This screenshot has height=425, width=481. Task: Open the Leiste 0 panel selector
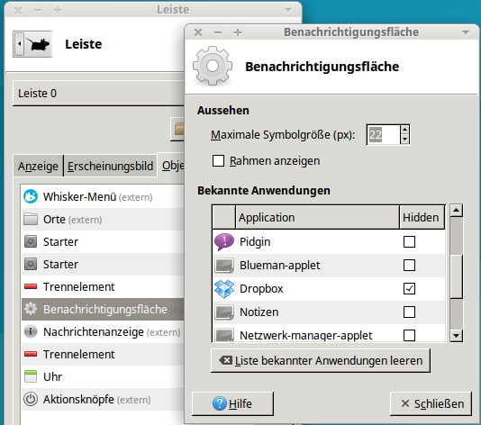pyautogui.click(x=98, y=94)
